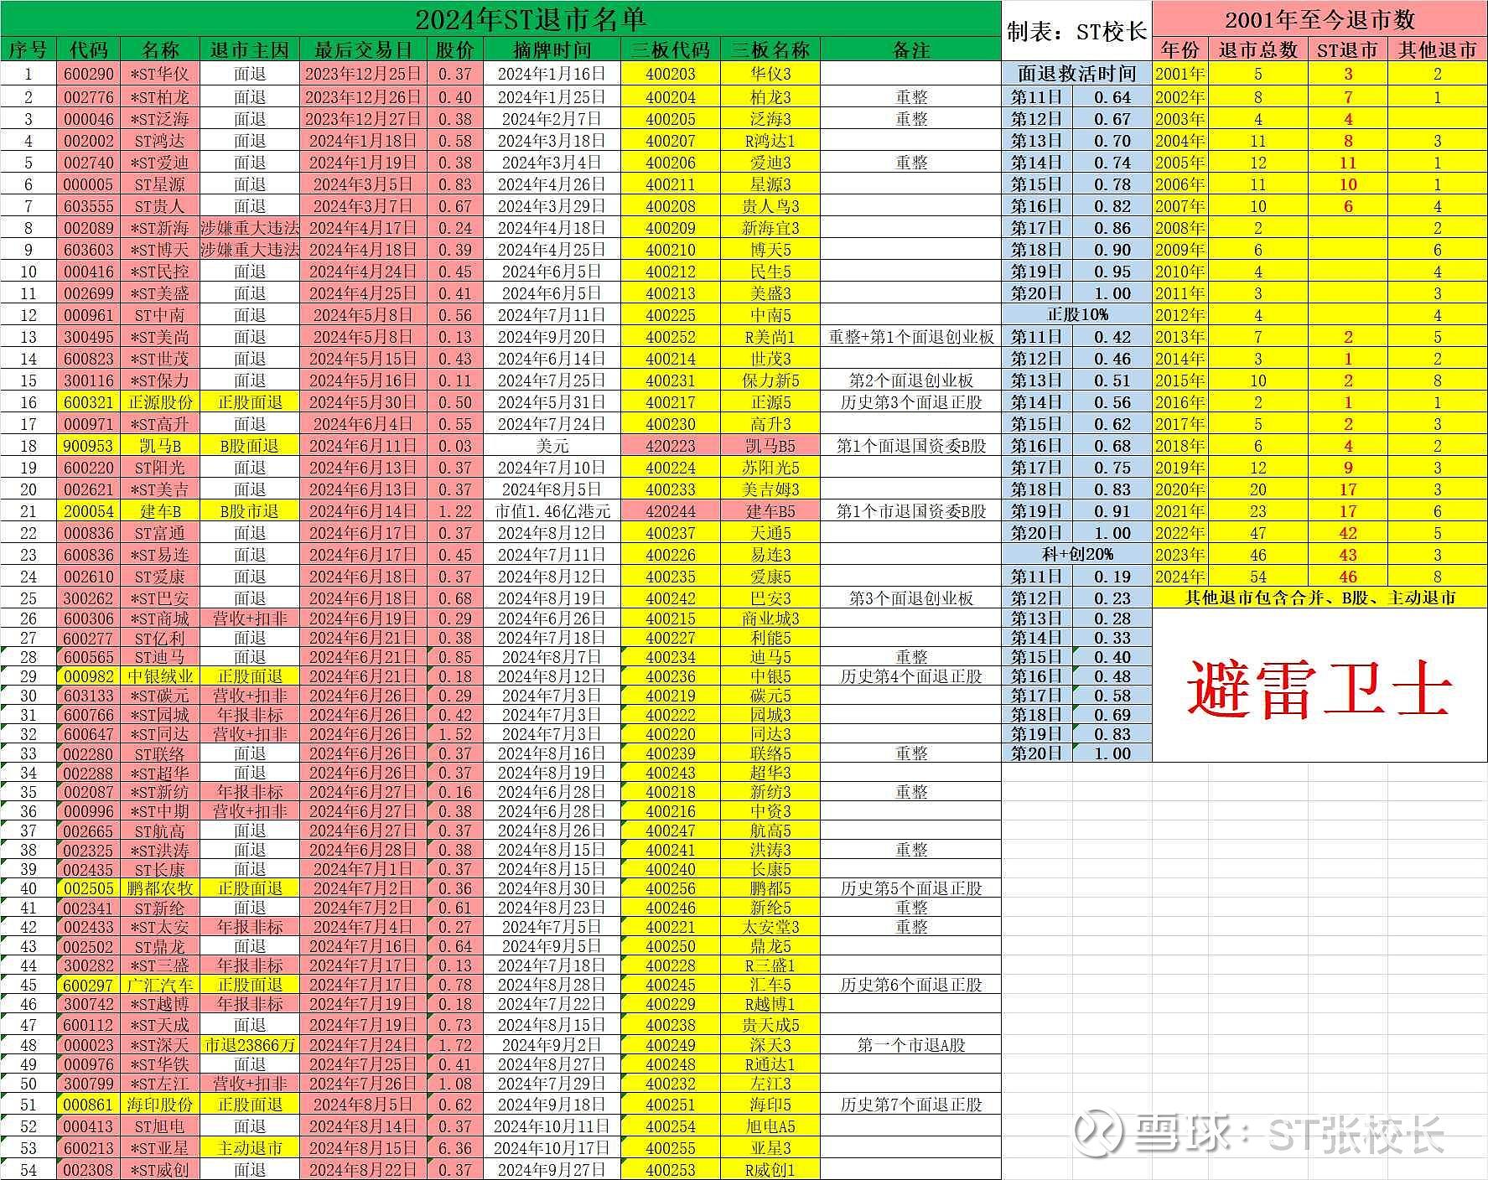The height and width of the screenshot is (1180, 1488).
Task: Click the *ST华仪 name cell
Action: pos(160,74)
